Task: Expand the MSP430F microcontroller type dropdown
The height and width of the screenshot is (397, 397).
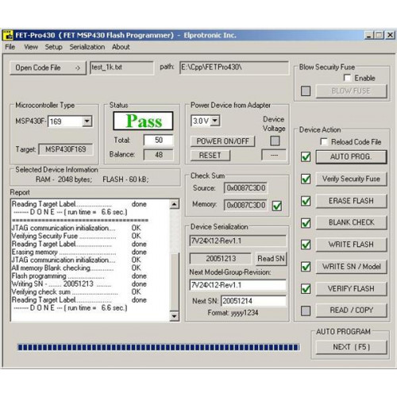Action: point(87,121)
